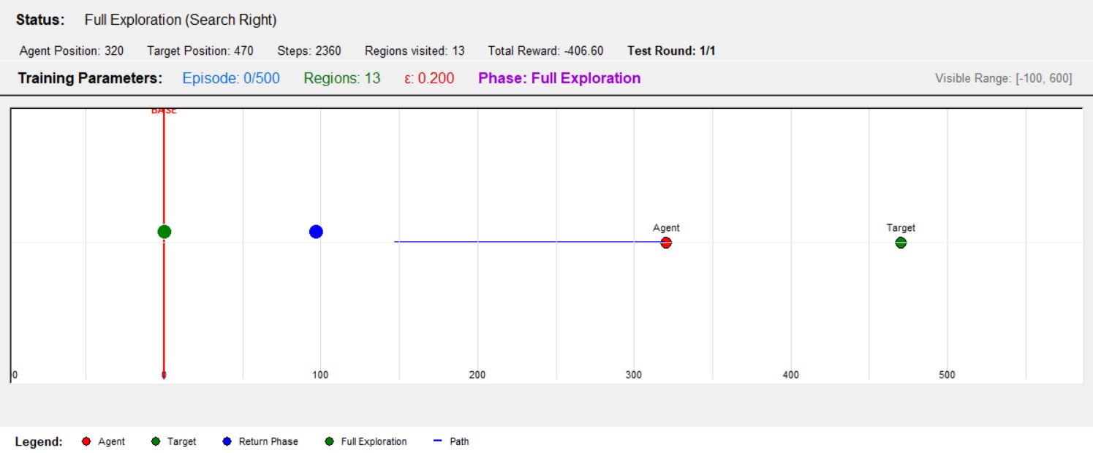Click 'Phase: Full Exploration' purple text
The image size is (1093, 453).
click(559, 78)
